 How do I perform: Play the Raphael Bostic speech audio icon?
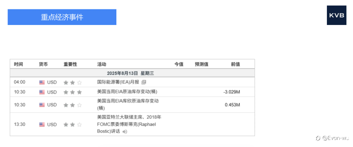[x=125, y=132]
